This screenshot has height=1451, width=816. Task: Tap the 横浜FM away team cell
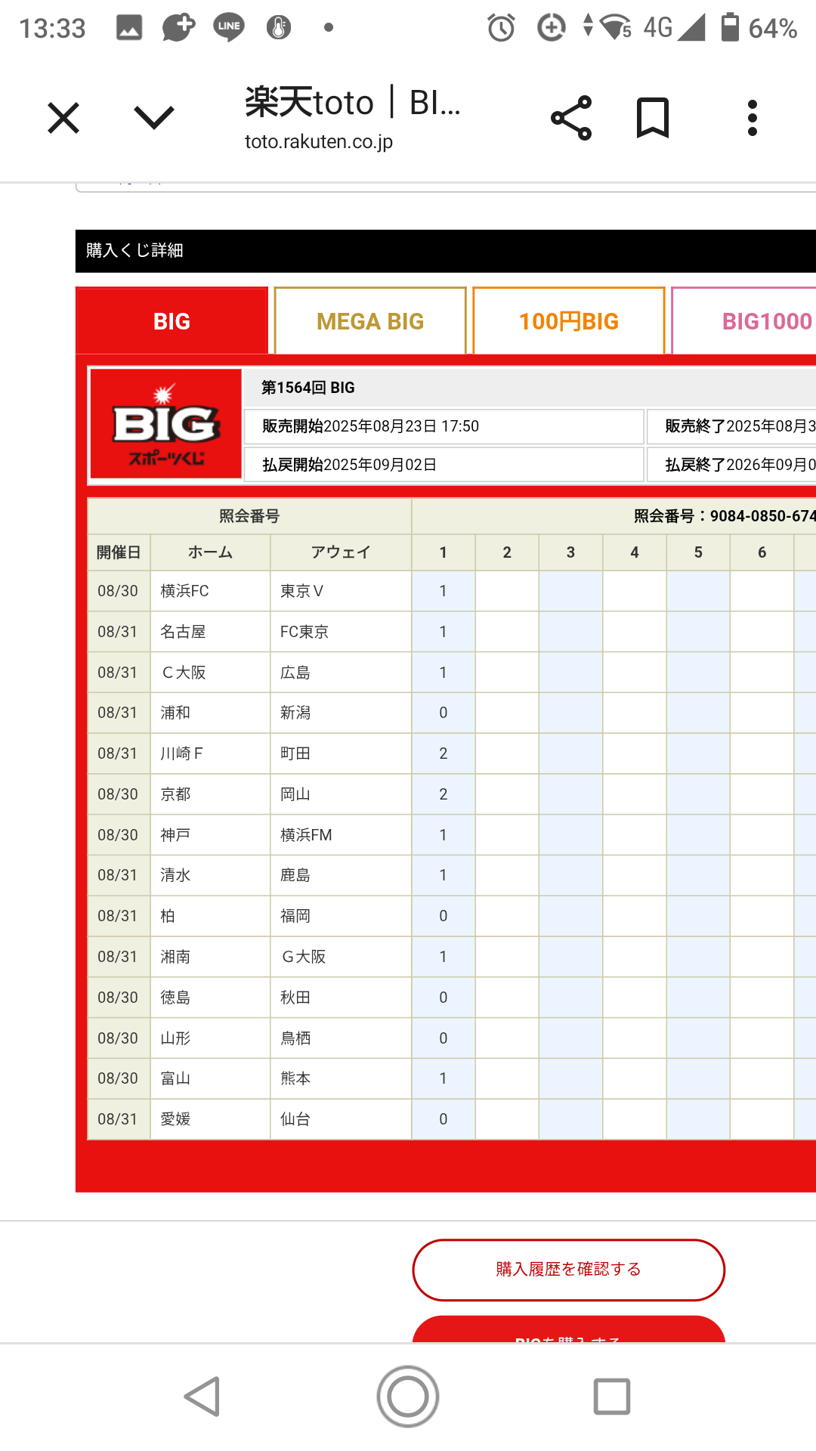(341, 835)
